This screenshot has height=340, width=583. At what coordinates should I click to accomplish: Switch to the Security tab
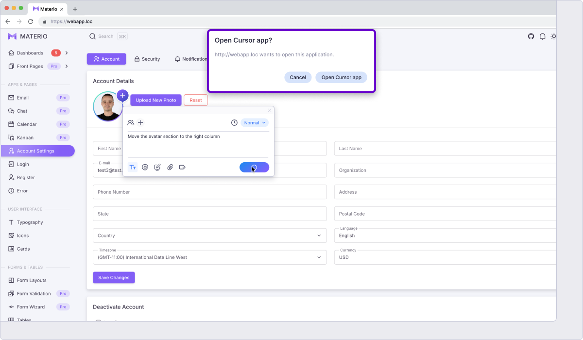tap(147, 59)
